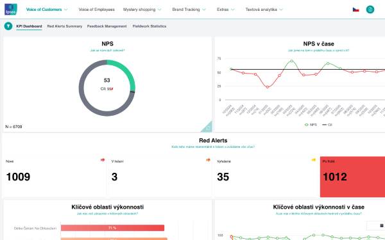Screen dimensions: 385x240
Task: Switch language via the Czech flag
Action: (x=355, y=10)
